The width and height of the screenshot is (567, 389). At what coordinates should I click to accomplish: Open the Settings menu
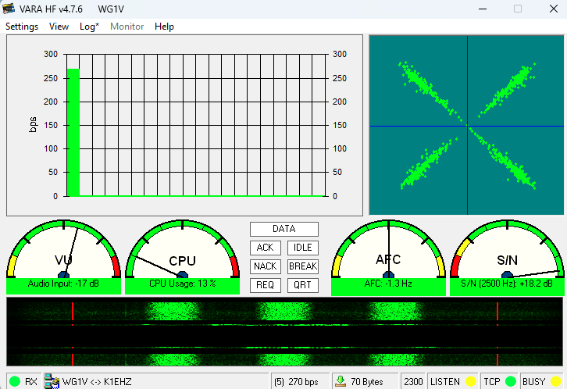coord(22,27)
